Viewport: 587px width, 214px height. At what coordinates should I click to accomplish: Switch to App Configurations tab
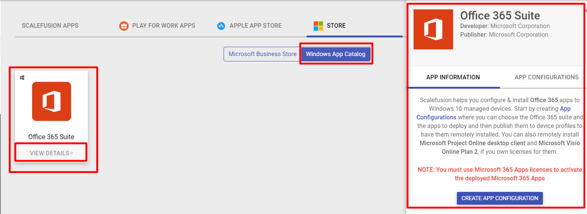tap(547, 77)
